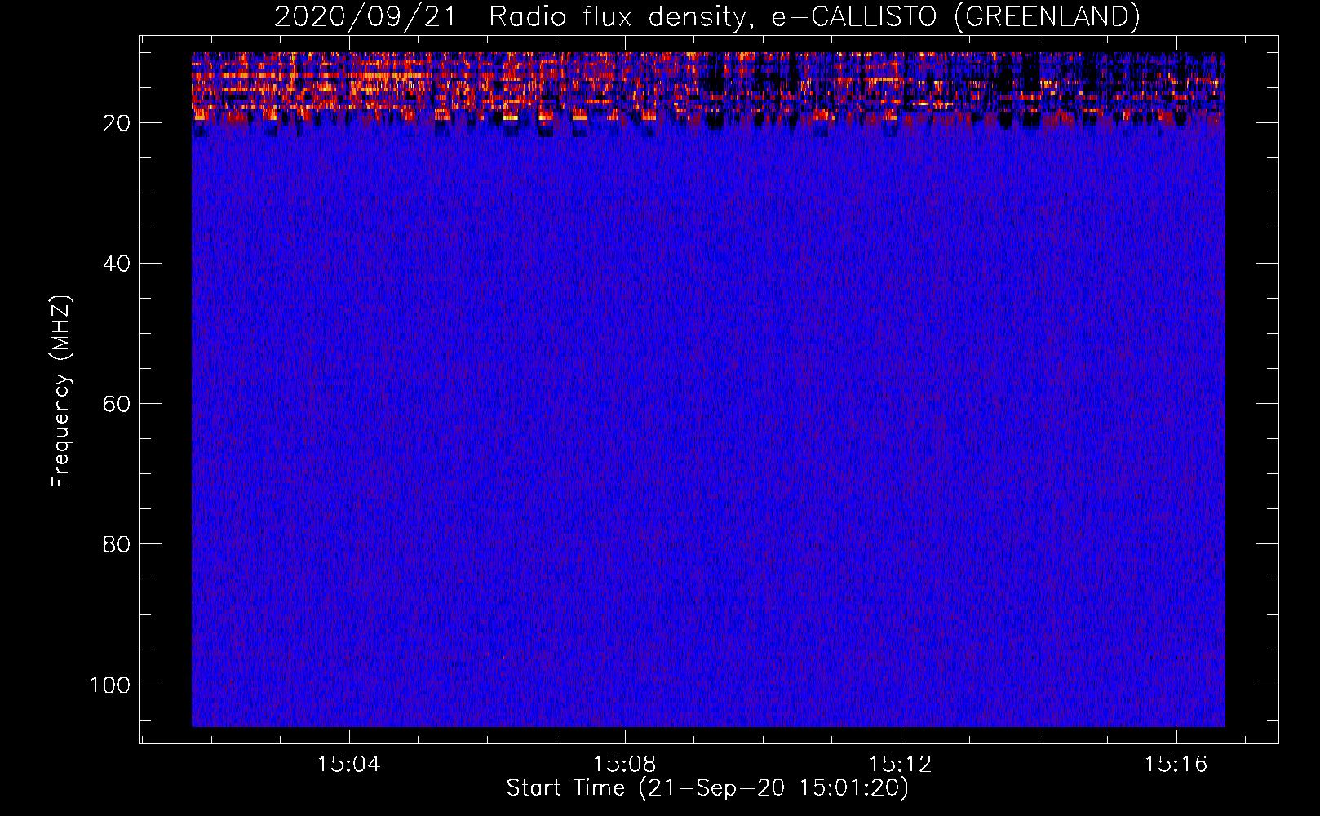The image size is (1320, 816).
Task: Select the 100 frequency tick label
Action: coord(110,685)
